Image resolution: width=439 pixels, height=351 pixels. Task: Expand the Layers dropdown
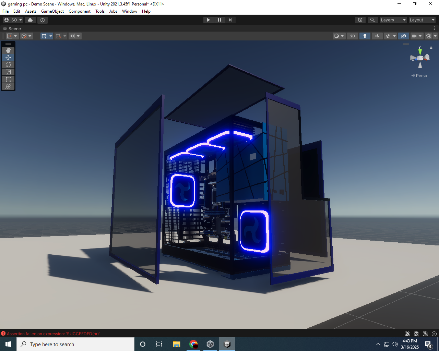[x=393, y=20]
